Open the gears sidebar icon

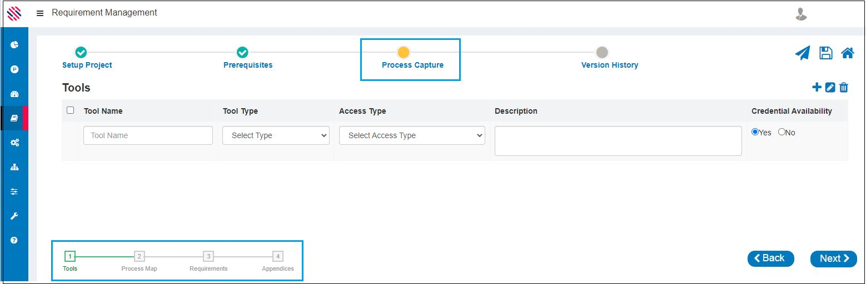point(14,143)
